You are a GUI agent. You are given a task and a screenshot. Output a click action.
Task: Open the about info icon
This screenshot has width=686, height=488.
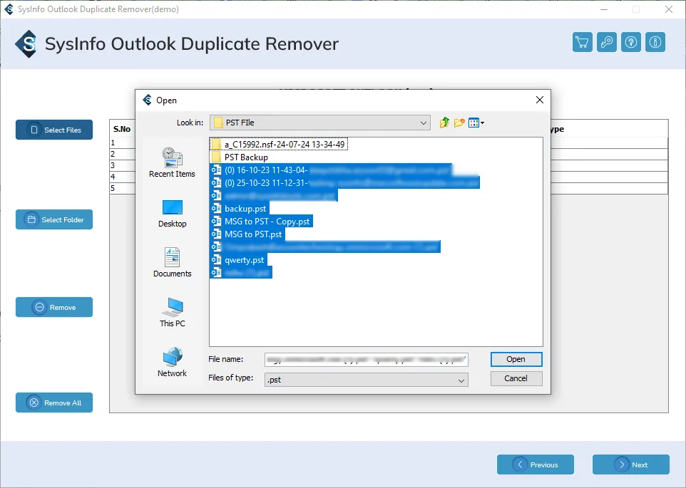coord(655,42)
